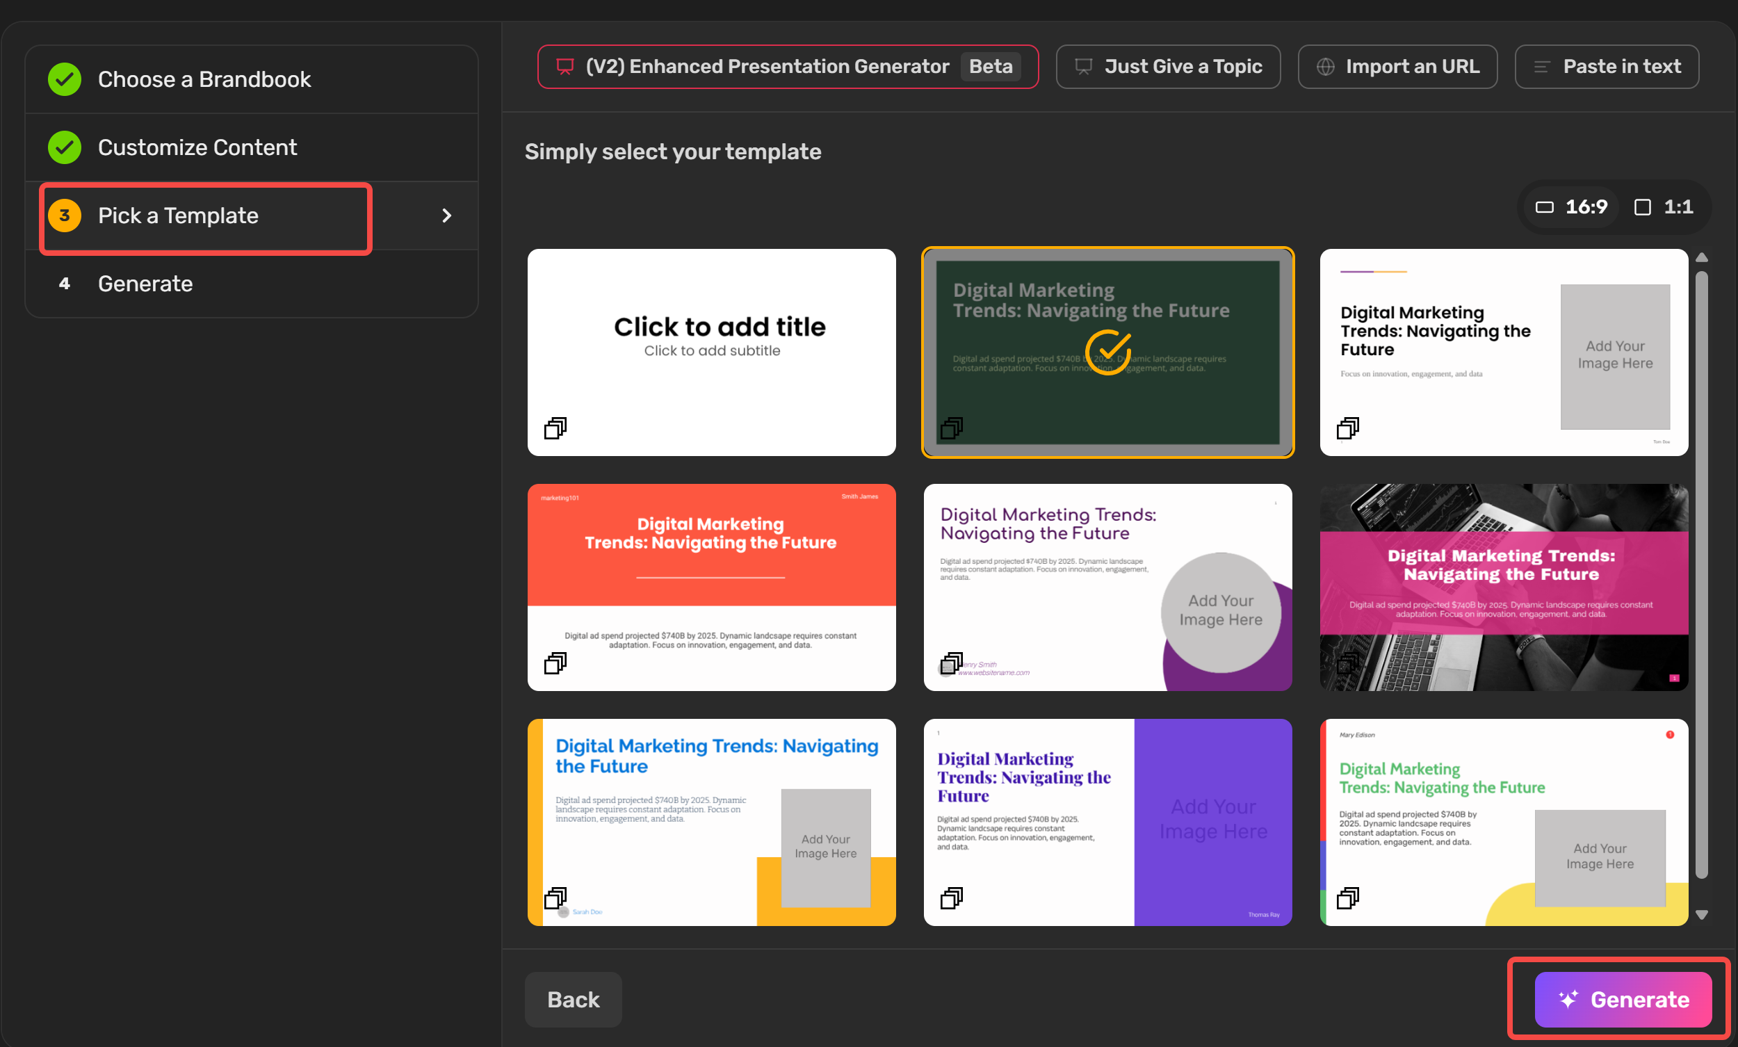Click stacked-slides icon on green-title yellow template

coord(1347,898)
